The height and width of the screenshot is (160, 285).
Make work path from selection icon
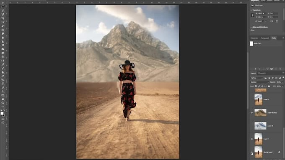pyautogui.click(x=267, y=69)
